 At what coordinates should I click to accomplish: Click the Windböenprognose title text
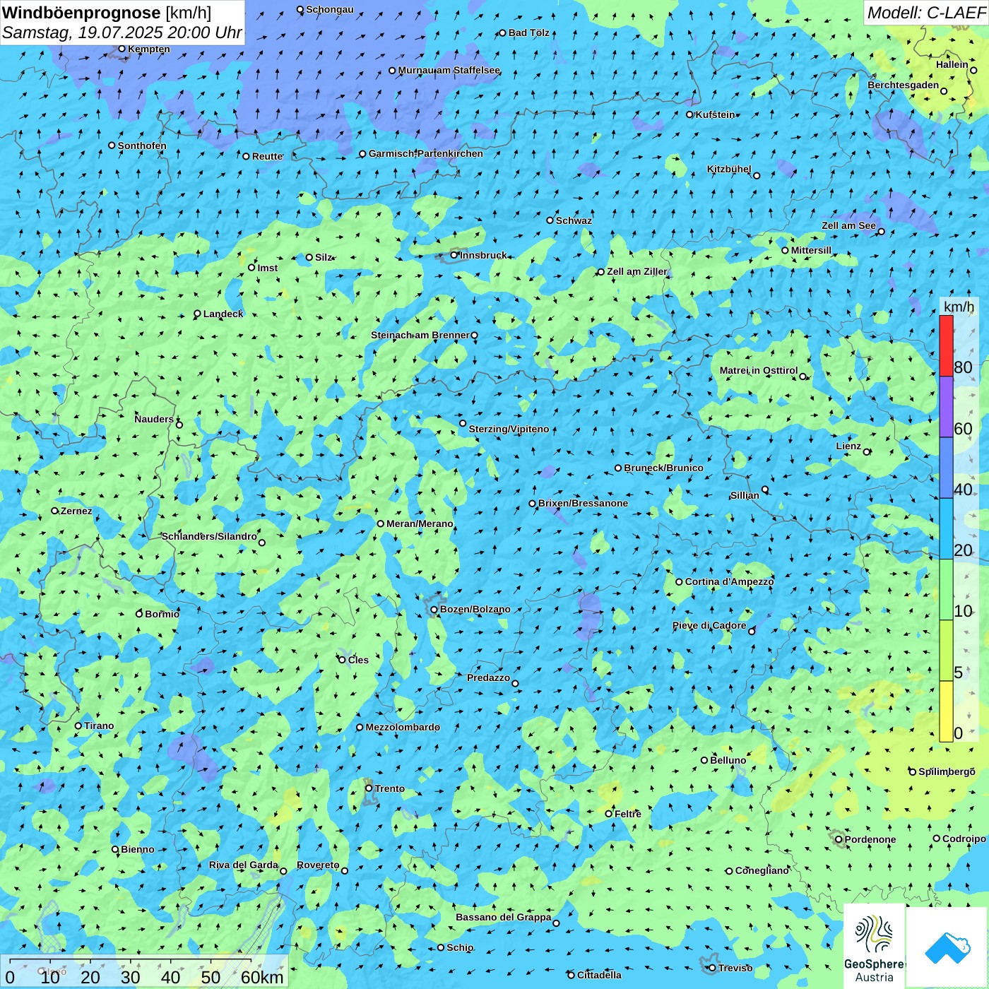(81, 13)
